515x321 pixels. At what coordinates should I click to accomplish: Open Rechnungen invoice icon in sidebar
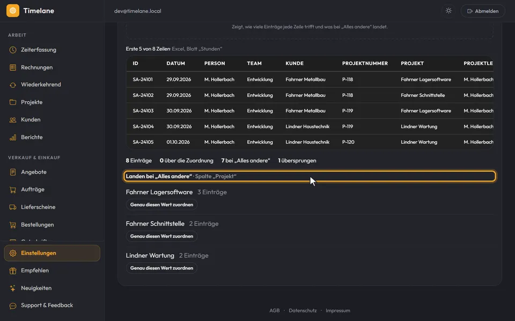tap(13, 67)
